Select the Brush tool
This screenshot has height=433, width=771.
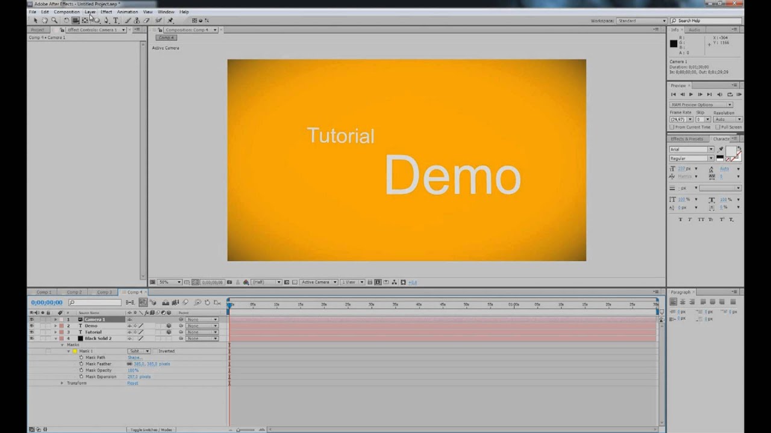(x=128, y=20)
